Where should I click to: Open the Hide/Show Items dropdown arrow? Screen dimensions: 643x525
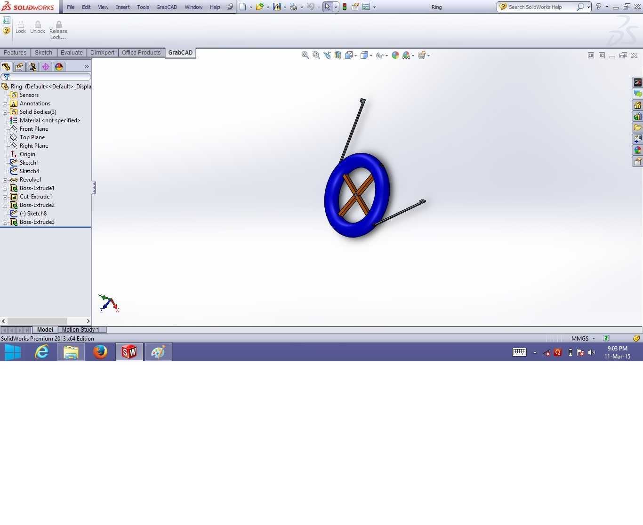[x=386, y=56]
